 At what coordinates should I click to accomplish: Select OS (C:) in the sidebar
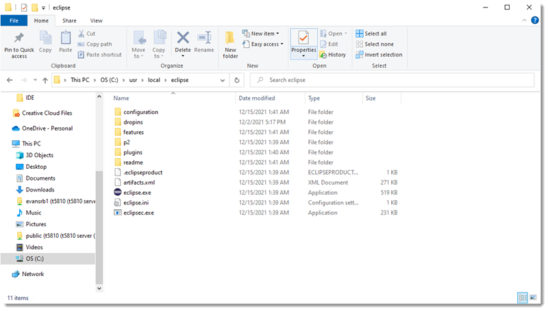click(x=35, y=258)
